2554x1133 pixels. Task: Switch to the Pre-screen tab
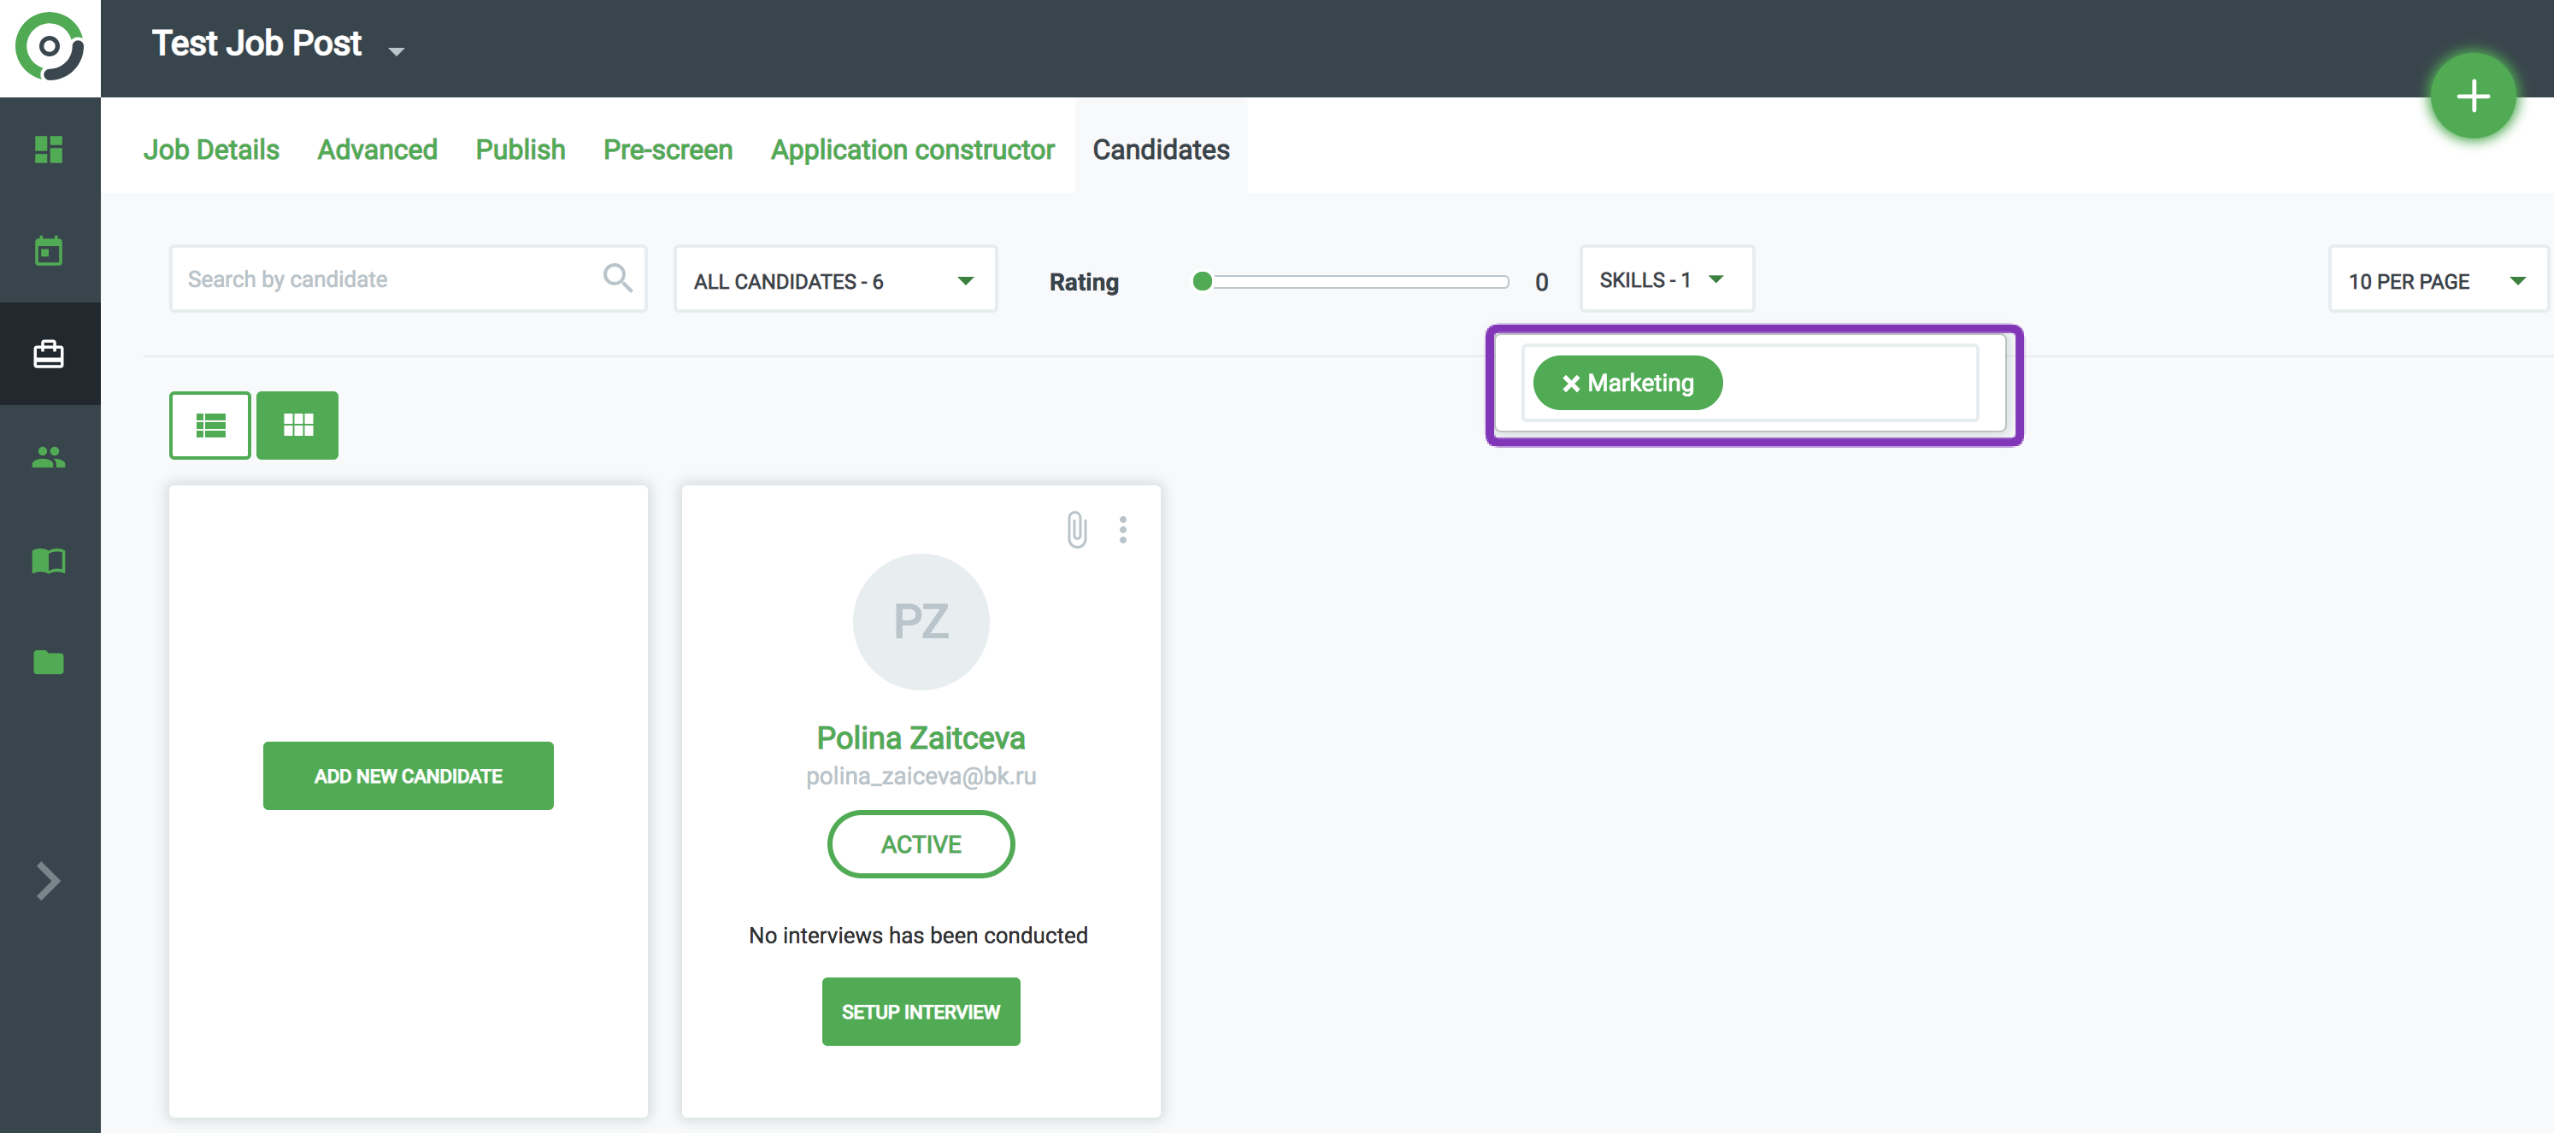coord(668,150)
